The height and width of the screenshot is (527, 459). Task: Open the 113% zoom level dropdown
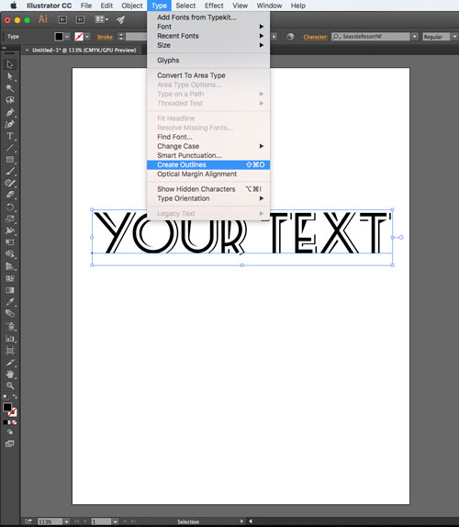[x=66, y=521]
